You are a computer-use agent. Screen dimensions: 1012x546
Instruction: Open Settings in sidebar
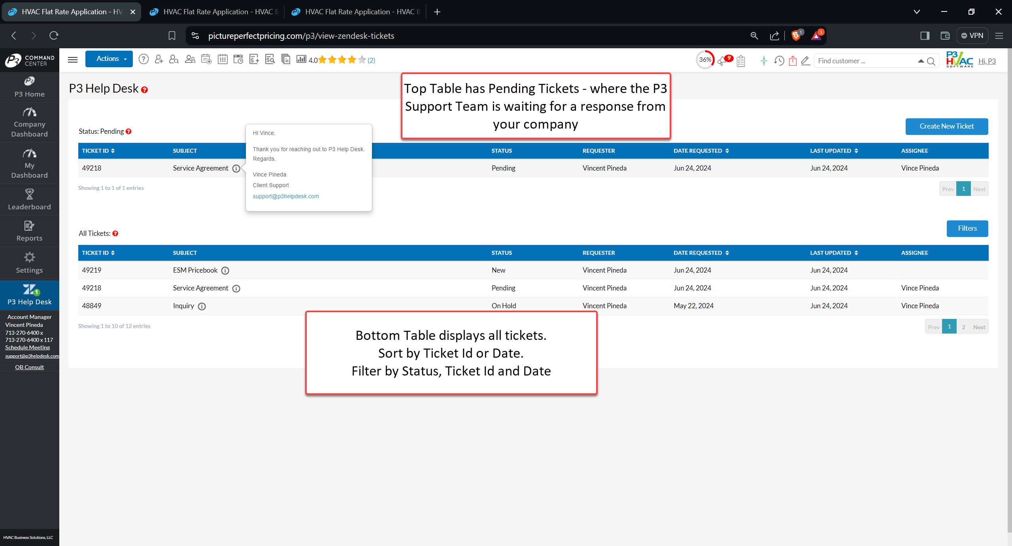30,263
